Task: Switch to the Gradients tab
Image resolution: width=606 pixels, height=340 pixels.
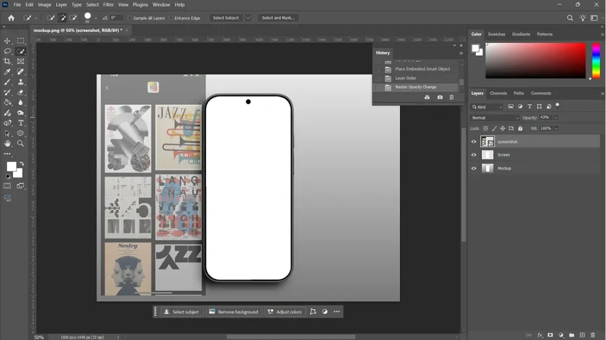Action: click(x=521, y=34)
